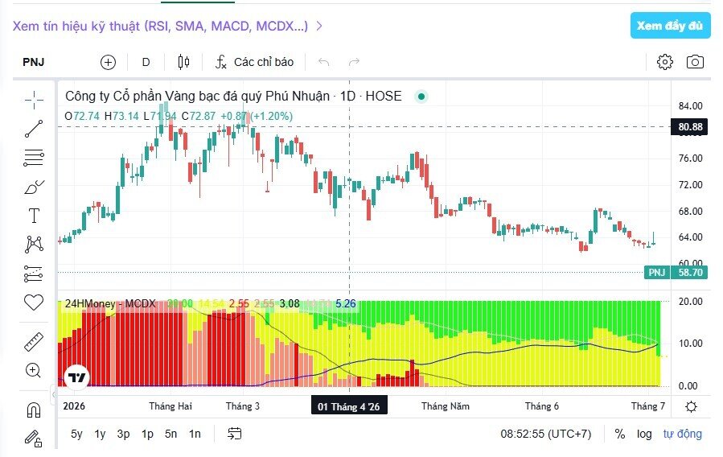The height and width of the screenshot is (457, 723).
Task: Activate the zoom in tool
Action: (x=33, y=370)
